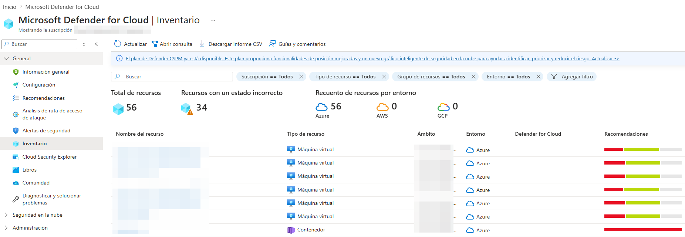This screenshot has height=237, width=685.
Task: Click Azure cell in the Contenedor row
Action: click(478, 230)
